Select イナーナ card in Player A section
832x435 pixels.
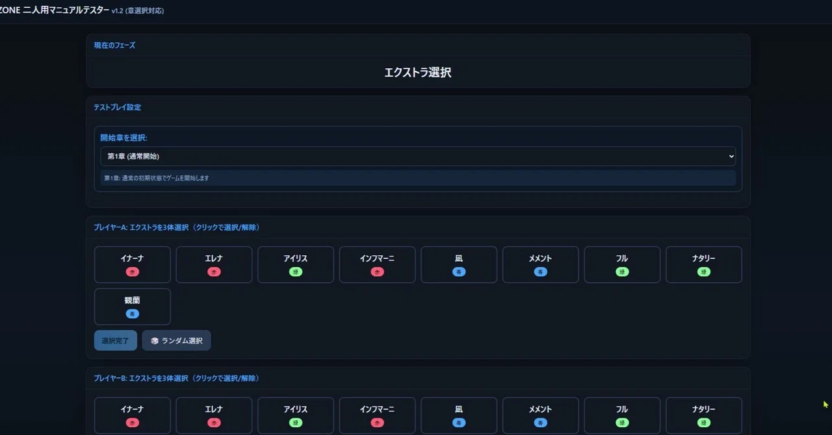(x=133, y=264)
